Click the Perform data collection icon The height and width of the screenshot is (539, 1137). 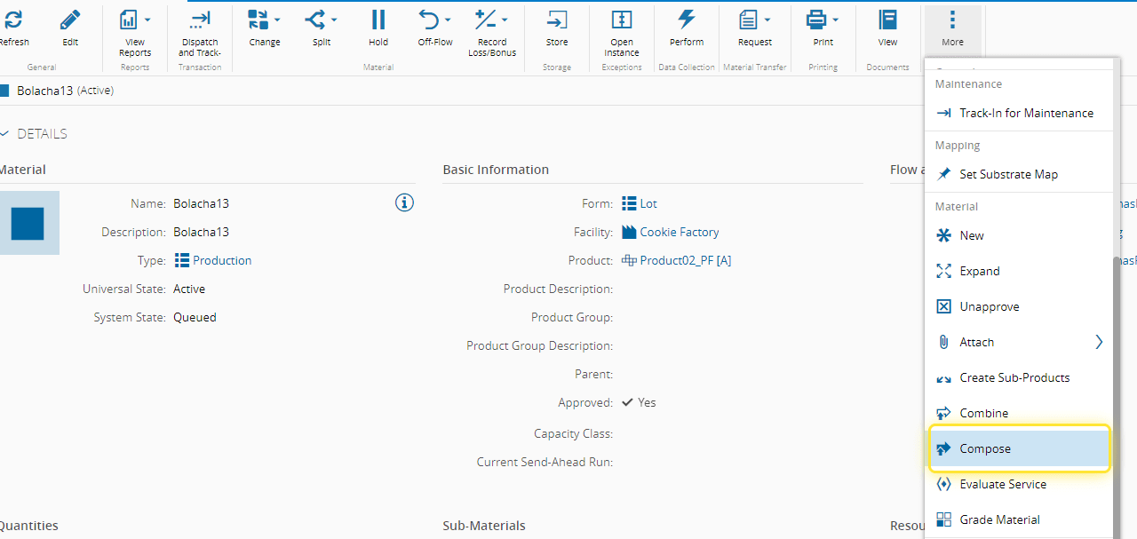pyautogui.click(x=687, y=20)
